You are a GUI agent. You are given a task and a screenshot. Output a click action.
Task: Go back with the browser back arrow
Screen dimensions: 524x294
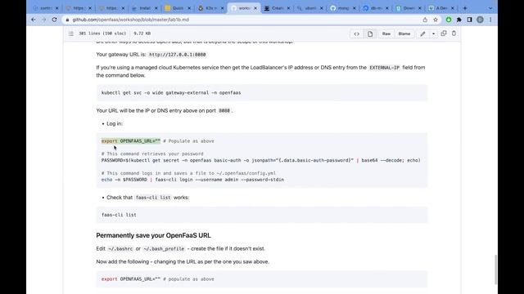(x=34, y=20)
